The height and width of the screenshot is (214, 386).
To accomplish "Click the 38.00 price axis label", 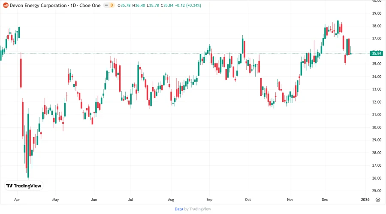I will (x=377, y=26).
